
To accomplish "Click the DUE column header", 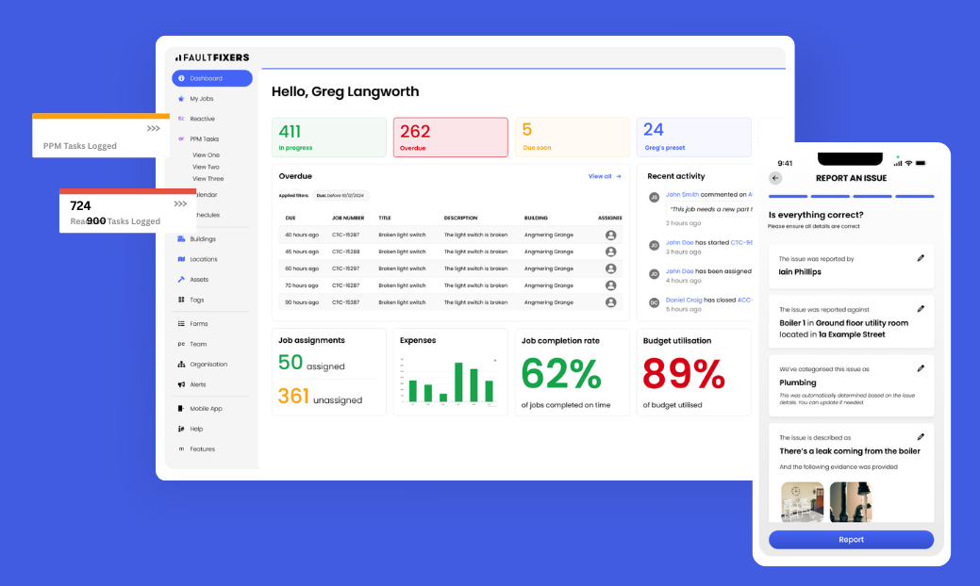I will (291, 218).
